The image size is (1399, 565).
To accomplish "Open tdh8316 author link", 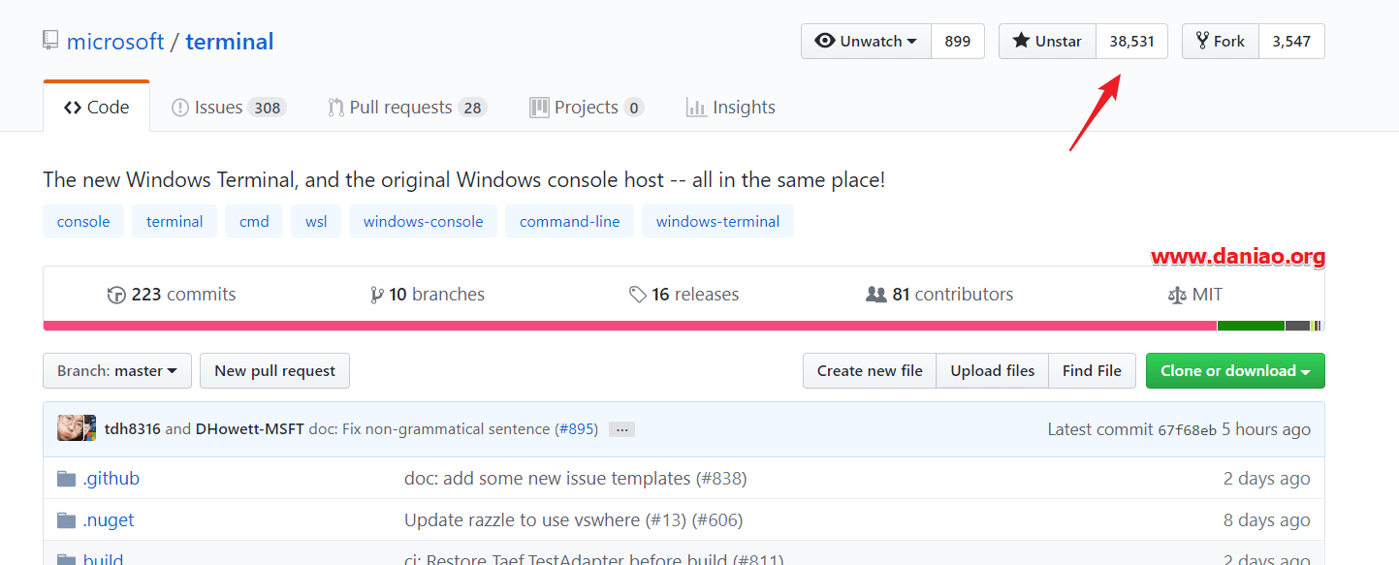I will (x=133, y=429).
